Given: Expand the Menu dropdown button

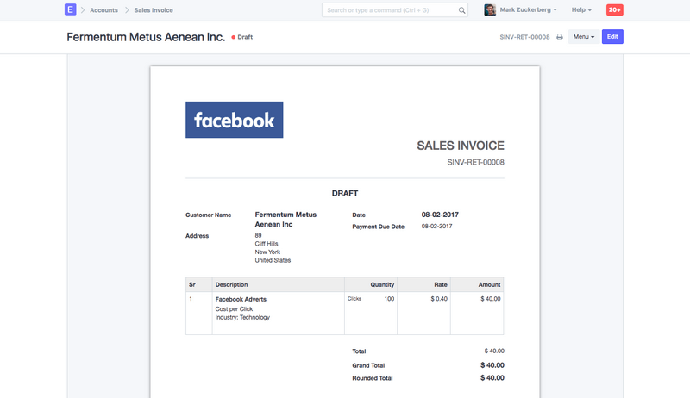Looking at the screenshot, I should (x=584, y=37).
